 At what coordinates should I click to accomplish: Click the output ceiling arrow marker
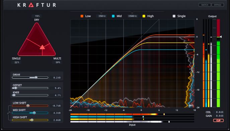pos(221,37)
